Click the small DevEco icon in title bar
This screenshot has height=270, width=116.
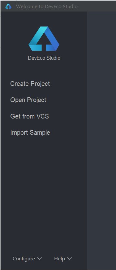tap(8, 6)
